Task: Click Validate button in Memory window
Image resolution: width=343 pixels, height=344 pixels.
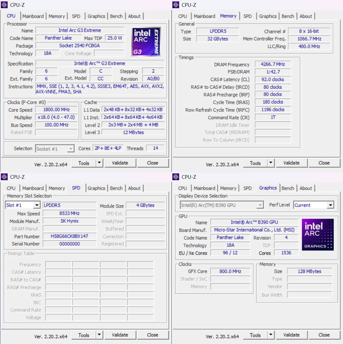Action: coord(292,163)
